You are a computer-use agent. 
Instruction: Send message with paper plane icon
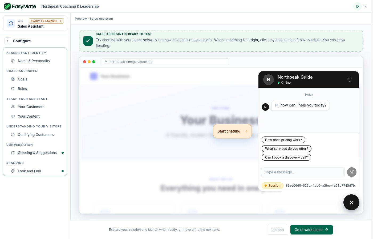[352, 172]
